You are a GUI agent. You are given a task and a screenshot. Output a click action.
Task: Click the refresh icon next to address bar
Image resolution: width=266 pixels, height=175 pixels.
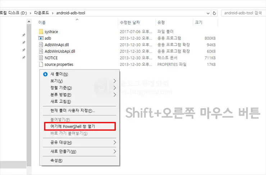[214, 13]
